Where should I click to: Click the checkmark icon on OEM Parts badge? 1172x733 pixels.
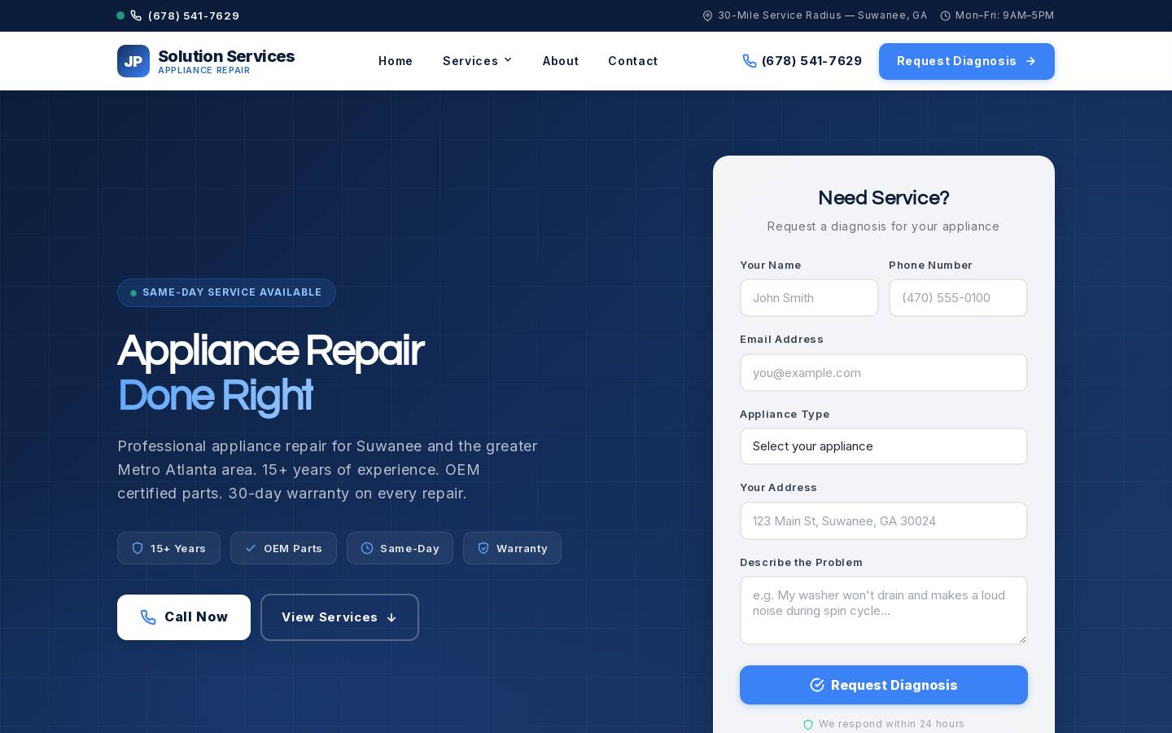(251, 548)
